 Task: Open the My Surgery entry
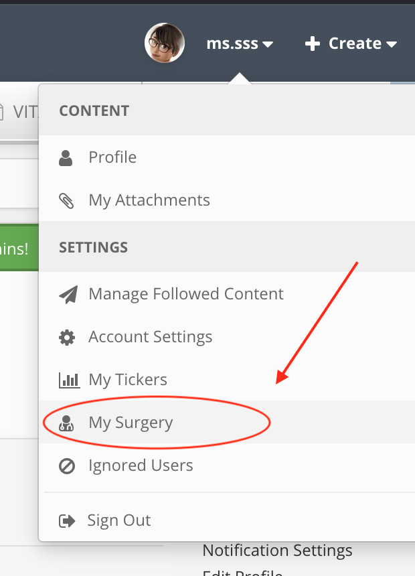tap(227, 422)
